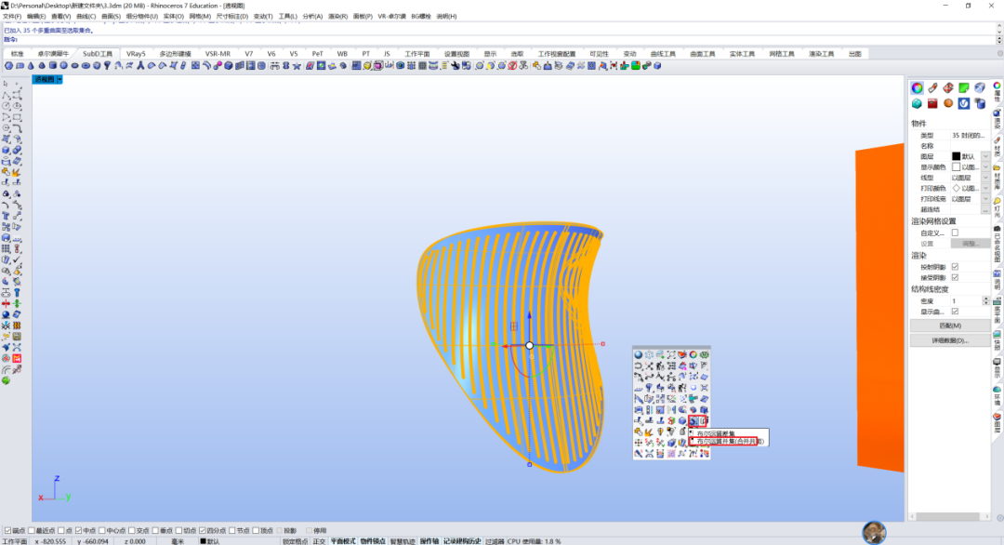Click the red box icon in the properties panel
The image size is (1004, 545).
[x=932, y=103]
